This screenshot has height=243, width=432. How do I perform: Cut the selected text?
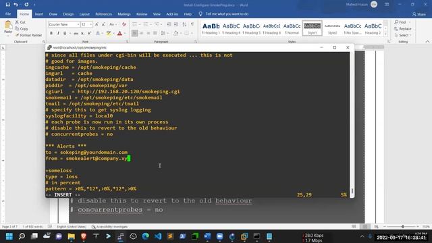coord(20,22)
